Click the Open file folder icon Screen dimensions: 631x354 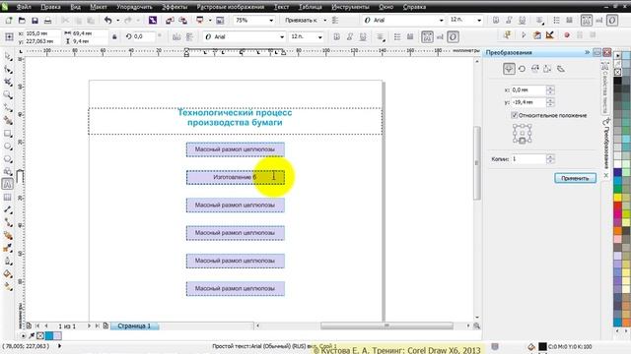[x=22, y=20]
